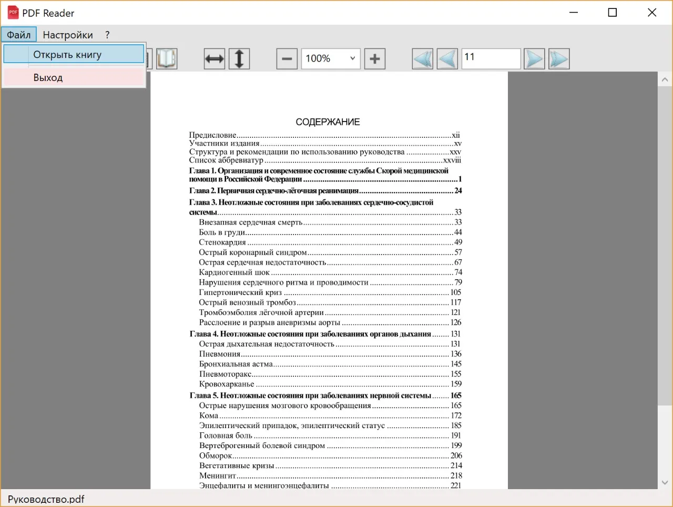Go to the next page arrow
Screen dimensions: 673x507
click(x=534, y=59)
